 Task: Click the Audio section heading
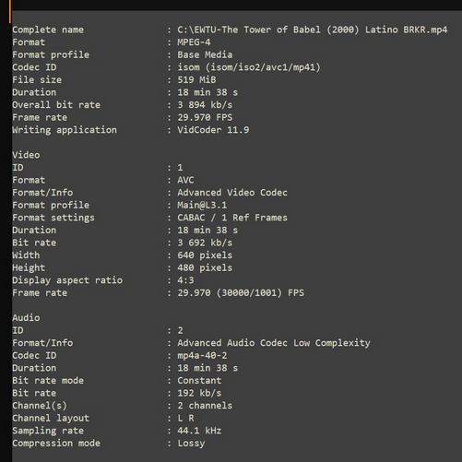click(x=26, y=318)
